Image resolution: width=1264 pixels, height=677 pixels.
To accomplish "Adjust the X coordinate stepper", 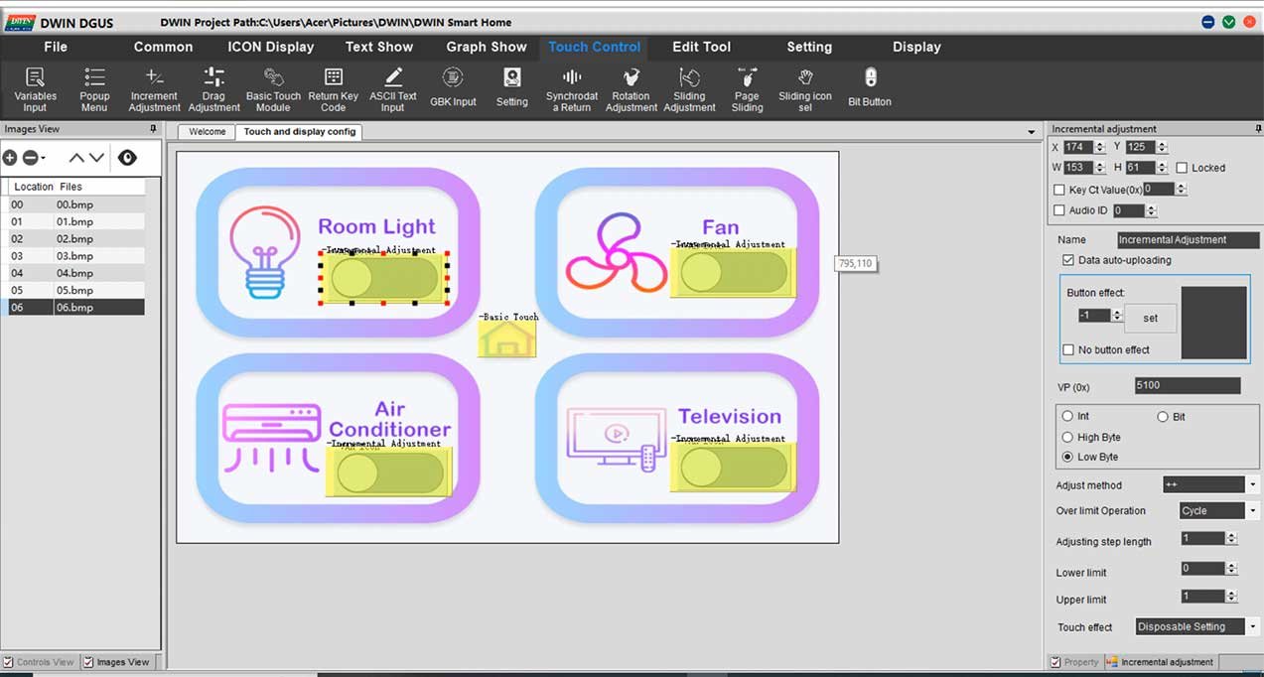I will (1100, 147).
